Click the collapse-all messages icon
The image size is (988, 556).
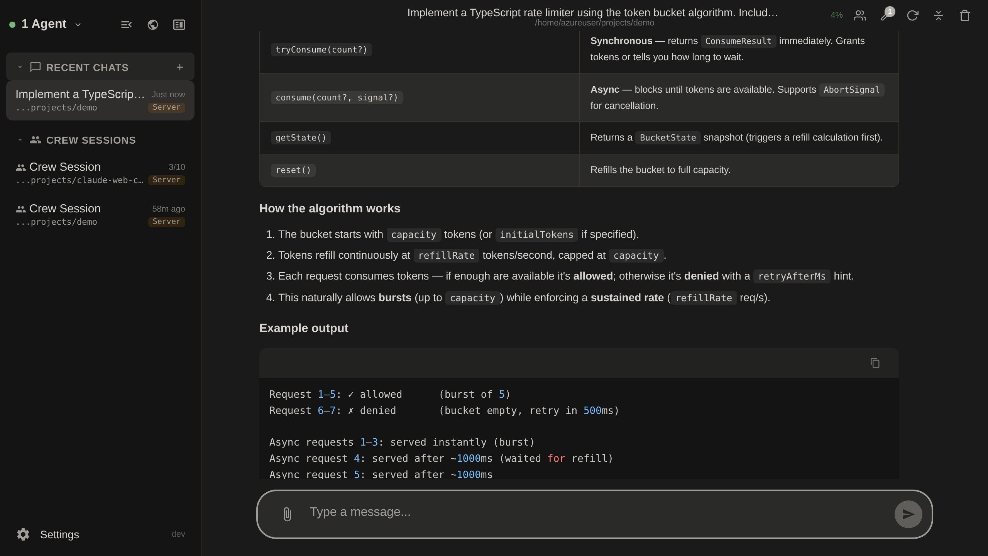click(x=939, y=15)
